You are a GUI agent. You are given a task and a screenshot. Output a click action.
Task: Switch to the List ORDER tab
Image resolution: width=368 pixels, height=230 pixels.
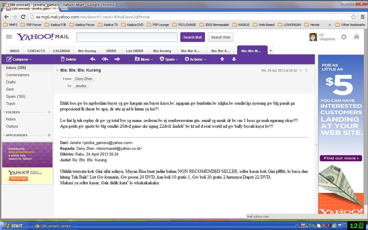[135, 51]
